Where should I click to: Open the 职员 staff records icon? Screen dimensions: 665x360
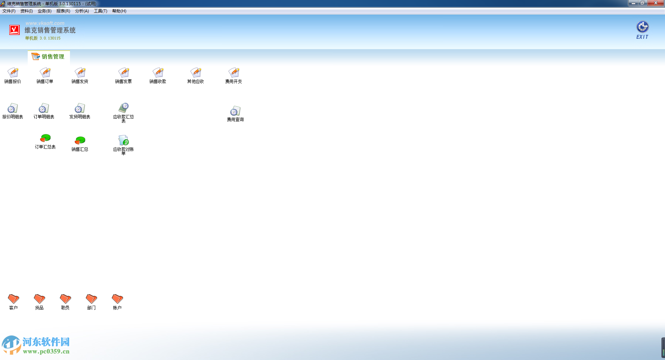(x=65, y=302)
